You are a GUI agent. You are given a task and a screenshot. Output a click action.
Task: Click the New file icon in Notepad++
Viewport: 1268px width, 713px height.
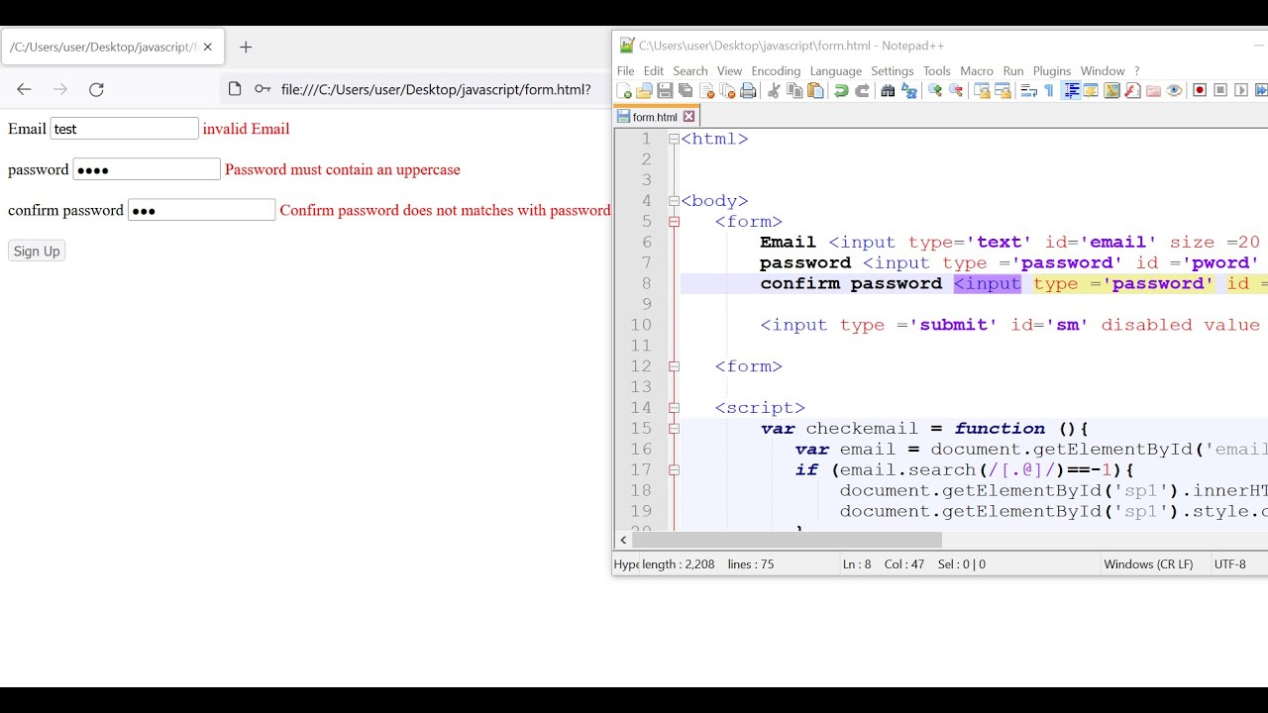coord(624,90)
